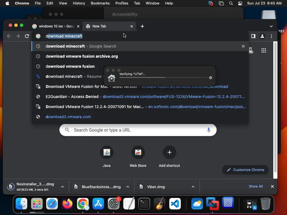Open the tab search dropdown arrow

(x=271, y=26)
